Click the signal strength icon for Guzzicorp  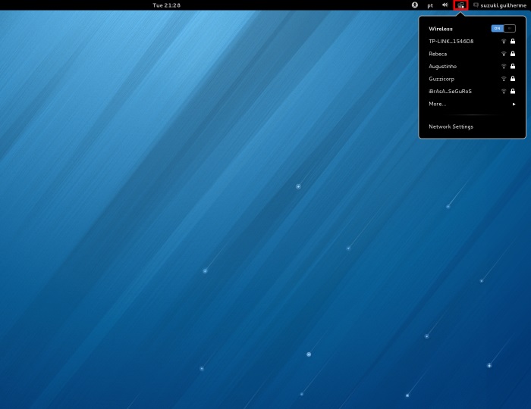[x=504, y=79]
